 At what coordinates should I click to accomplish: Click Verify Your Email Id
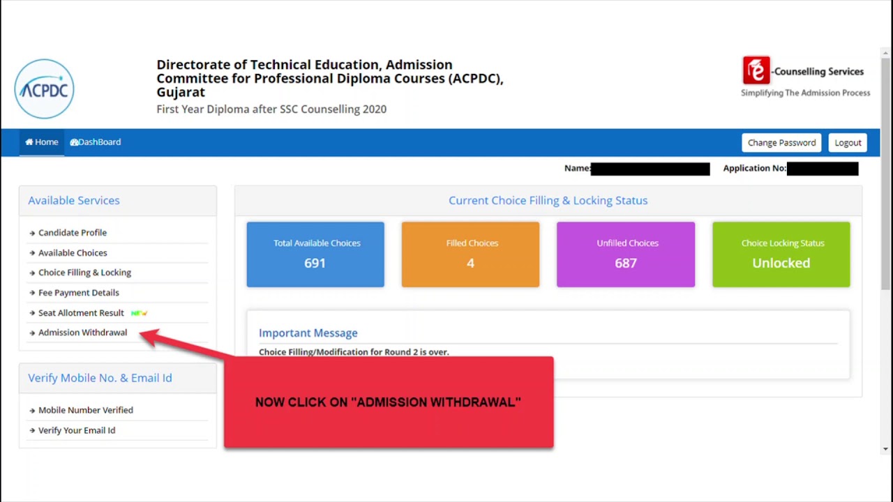tap(77, 430)
